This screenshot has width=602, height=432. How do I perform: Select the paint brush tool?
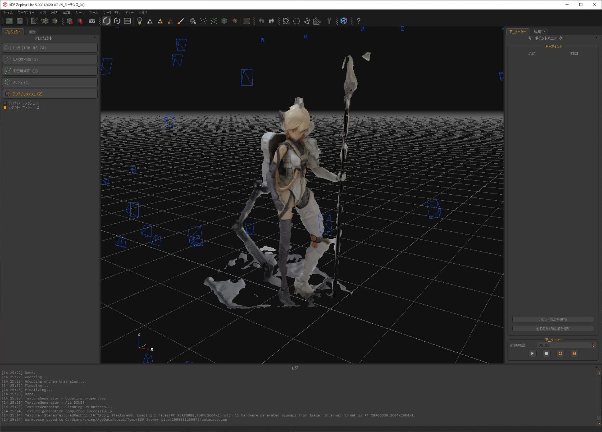click(181, 21)
